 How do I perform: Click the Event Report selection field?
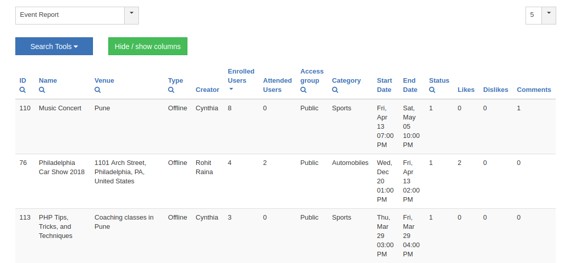[70, 15]
